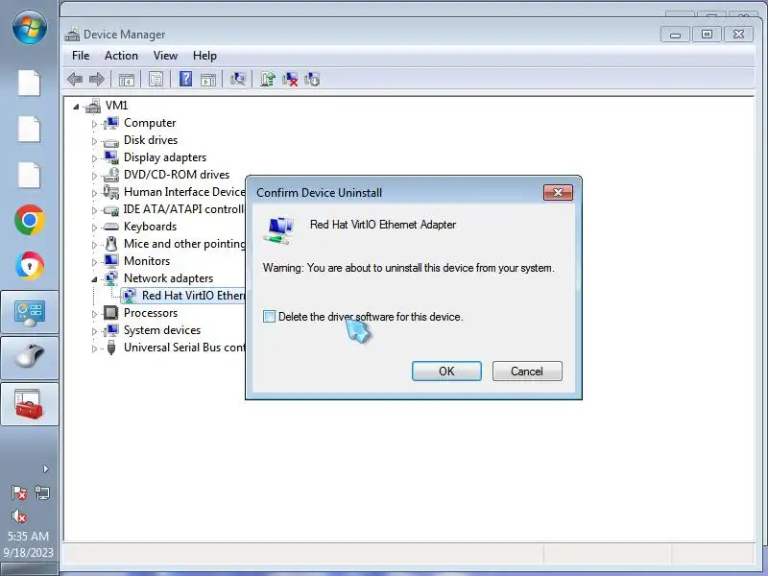The height and width of the screenshot is (576, 768).
Task: Open the Help menu
Action: [x=204, y=56]
